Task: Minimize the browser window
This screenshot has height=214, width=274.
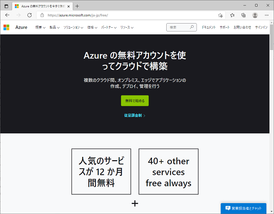Action: tap(245, 5)
